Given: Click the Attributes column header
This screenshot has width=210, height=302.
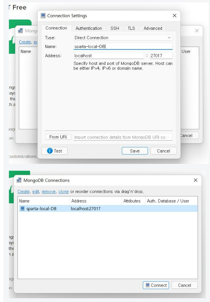Looking at the screenshot, I should tap(133, 201).
